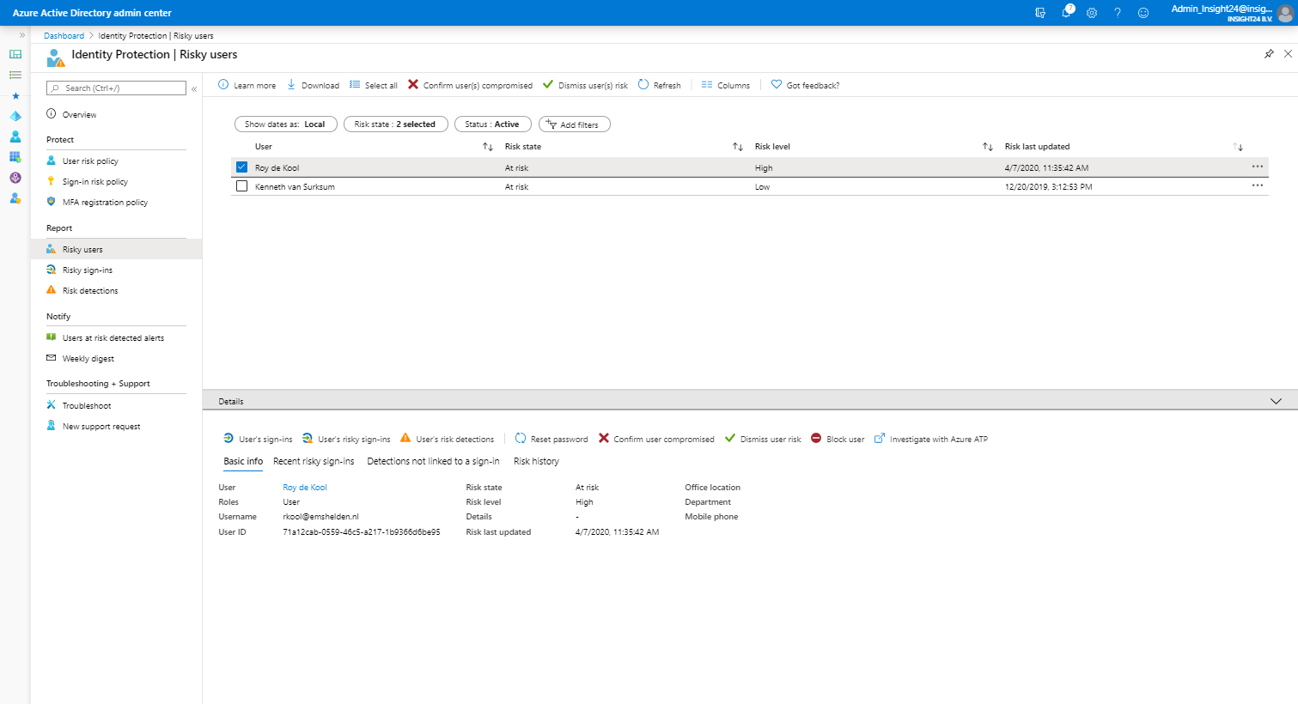Click Confirm user(s) compromised in top toolbar

tap(470, 85)
